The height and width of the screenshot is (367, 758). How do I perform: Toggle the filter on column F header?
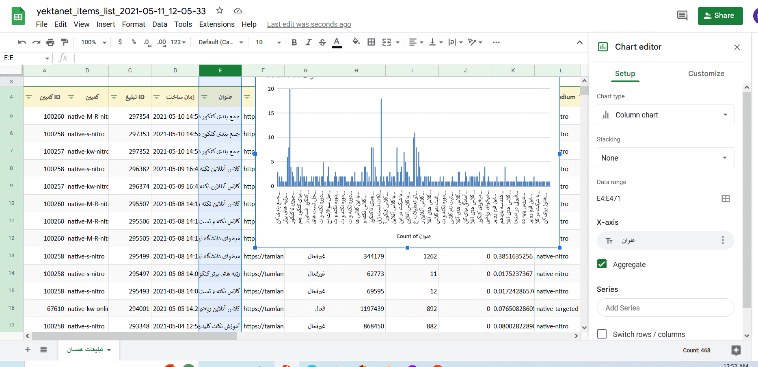(247, 97)
